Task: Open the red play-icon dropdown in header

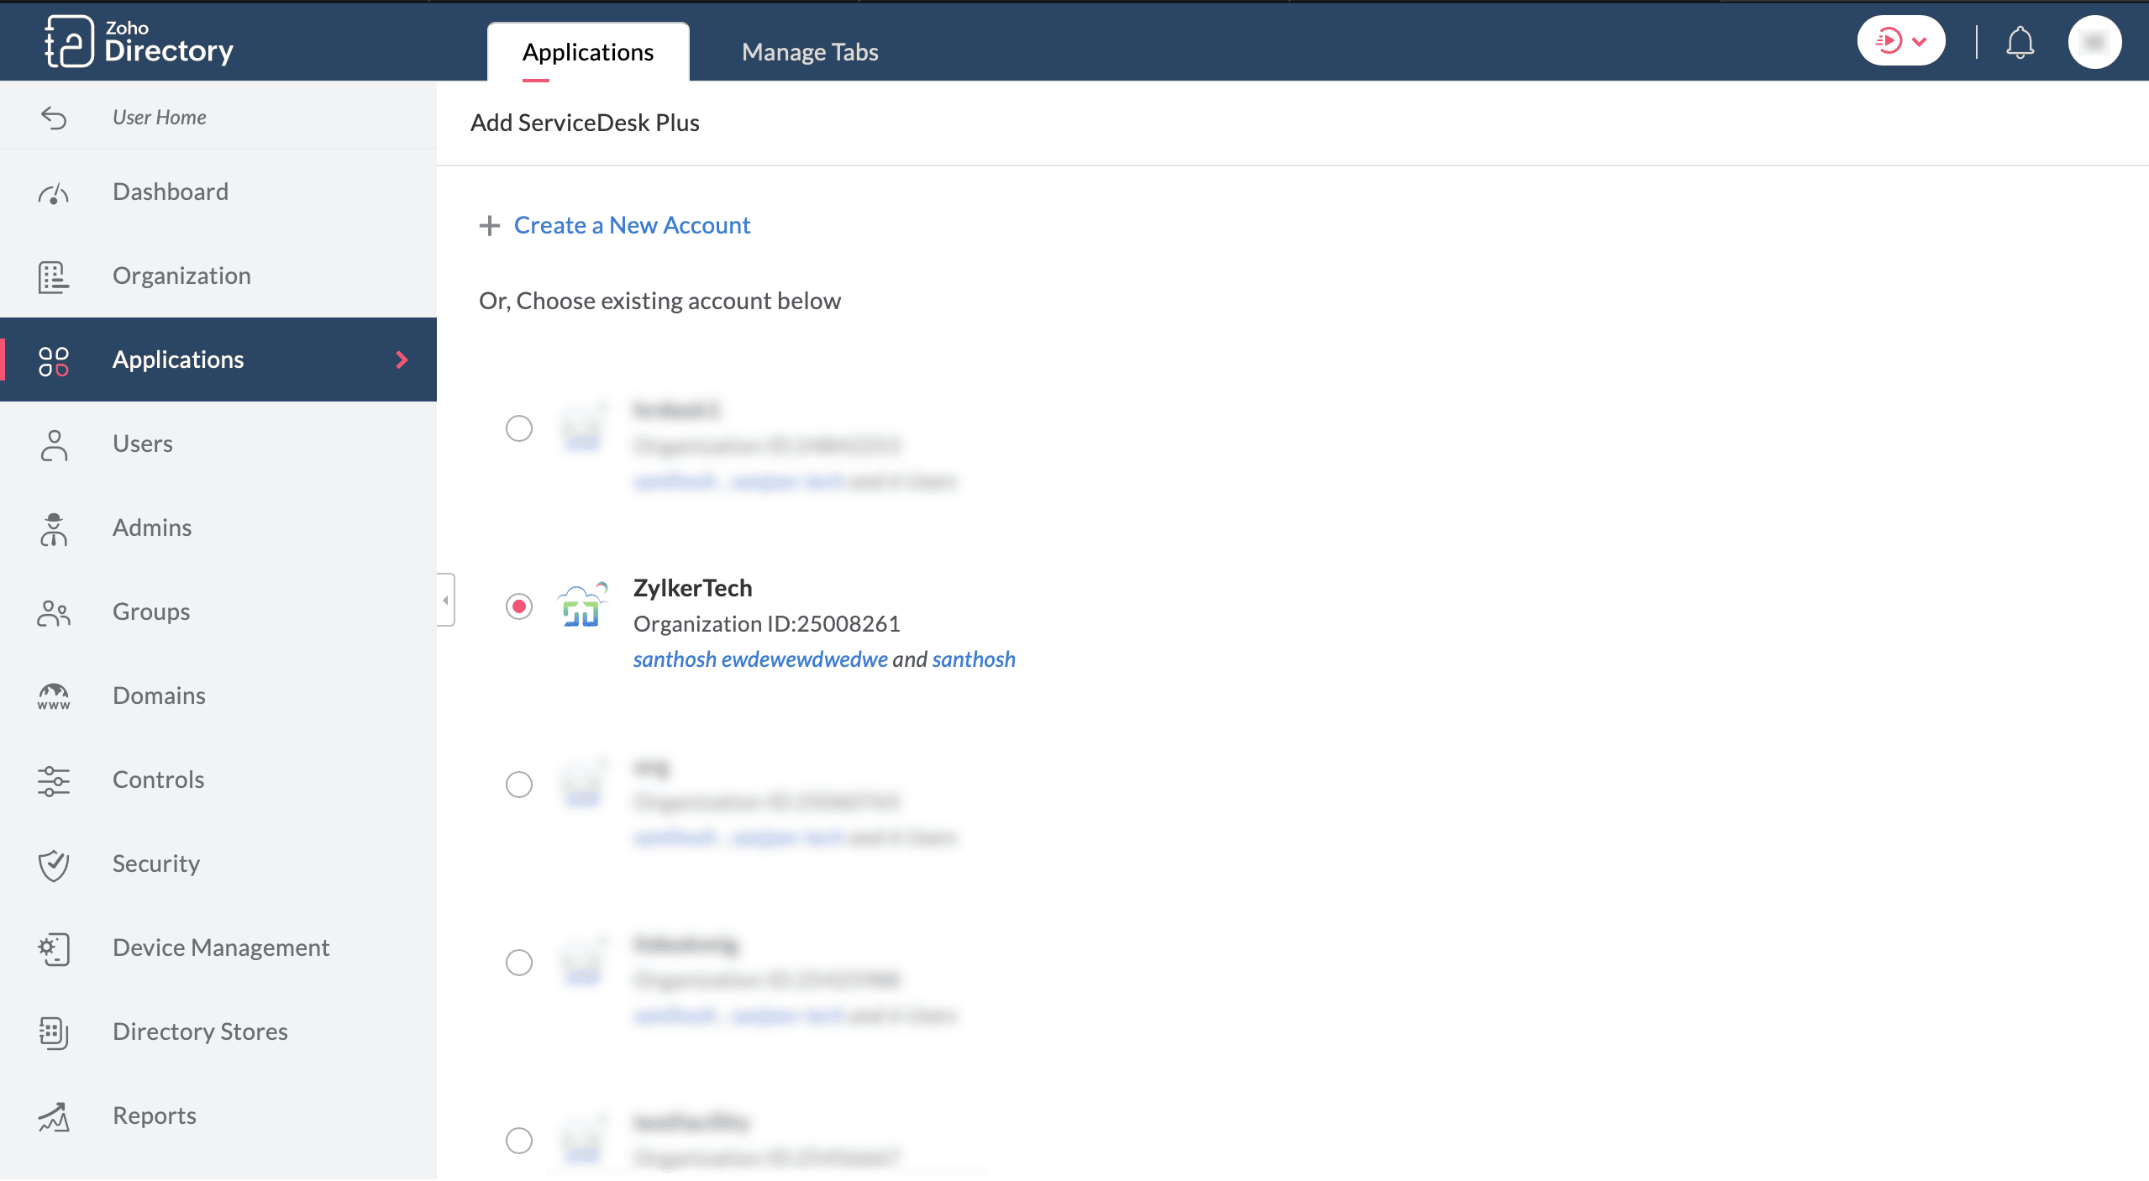Action: click(1900, 41)
